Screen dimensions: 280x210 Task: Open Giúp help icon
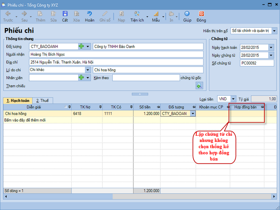[187, 14]
